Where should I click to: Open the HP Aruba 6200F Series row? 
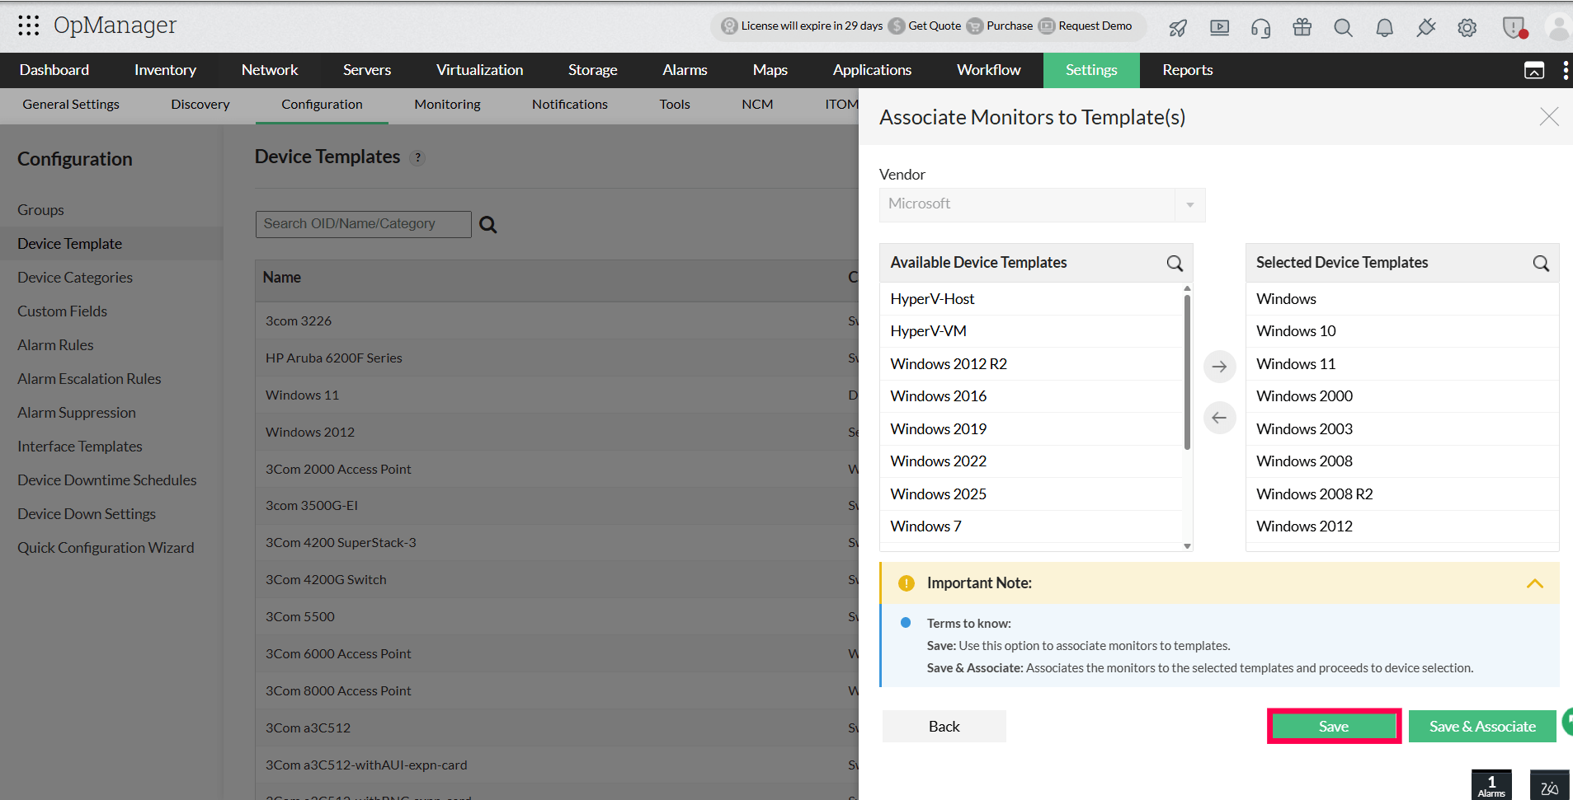click(x=557, y=358)
